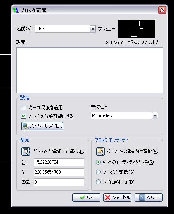Close the ブロック定義 dialog
Viewport: 174px width, 214px height.
click(x=162, y=10)
